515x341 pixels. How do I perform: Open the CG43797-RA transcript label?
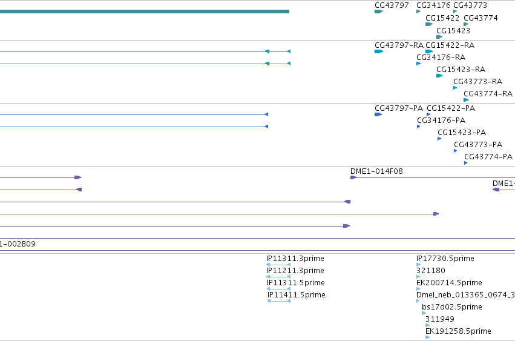[399, 45]
